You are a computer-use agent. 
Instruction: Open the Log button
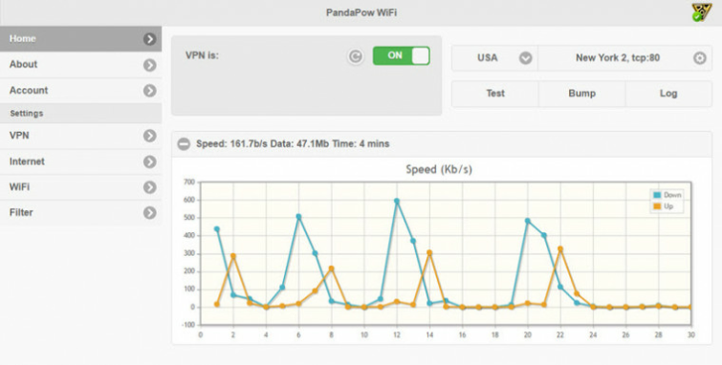click(668, 94)
